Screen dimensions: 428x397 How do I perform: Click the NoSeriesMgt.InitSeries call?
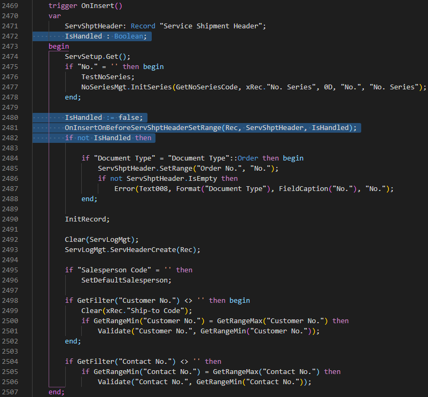(150, 87)
